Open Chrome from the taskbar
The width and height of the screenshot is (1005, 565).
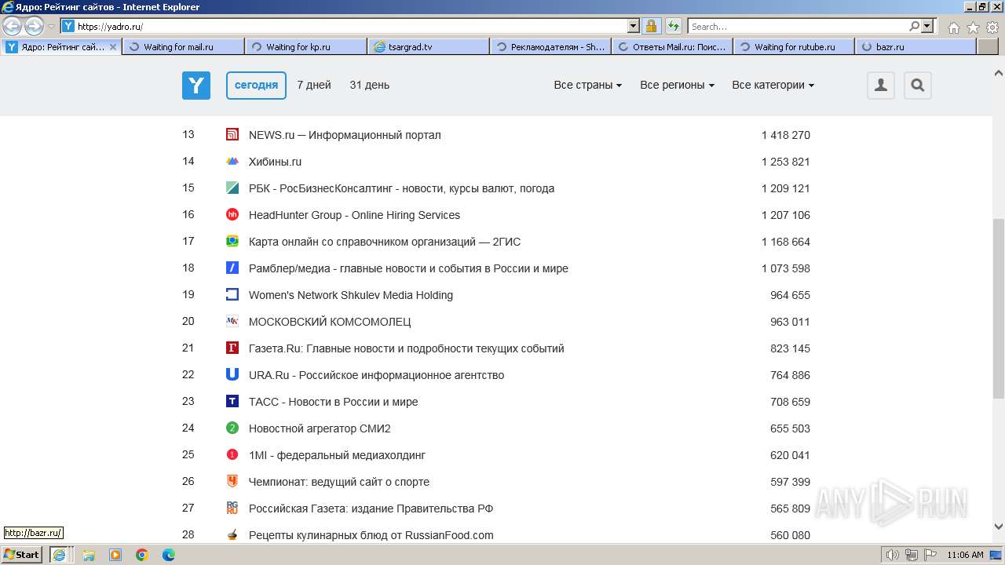pyautogui.click(x=142, y=555)
